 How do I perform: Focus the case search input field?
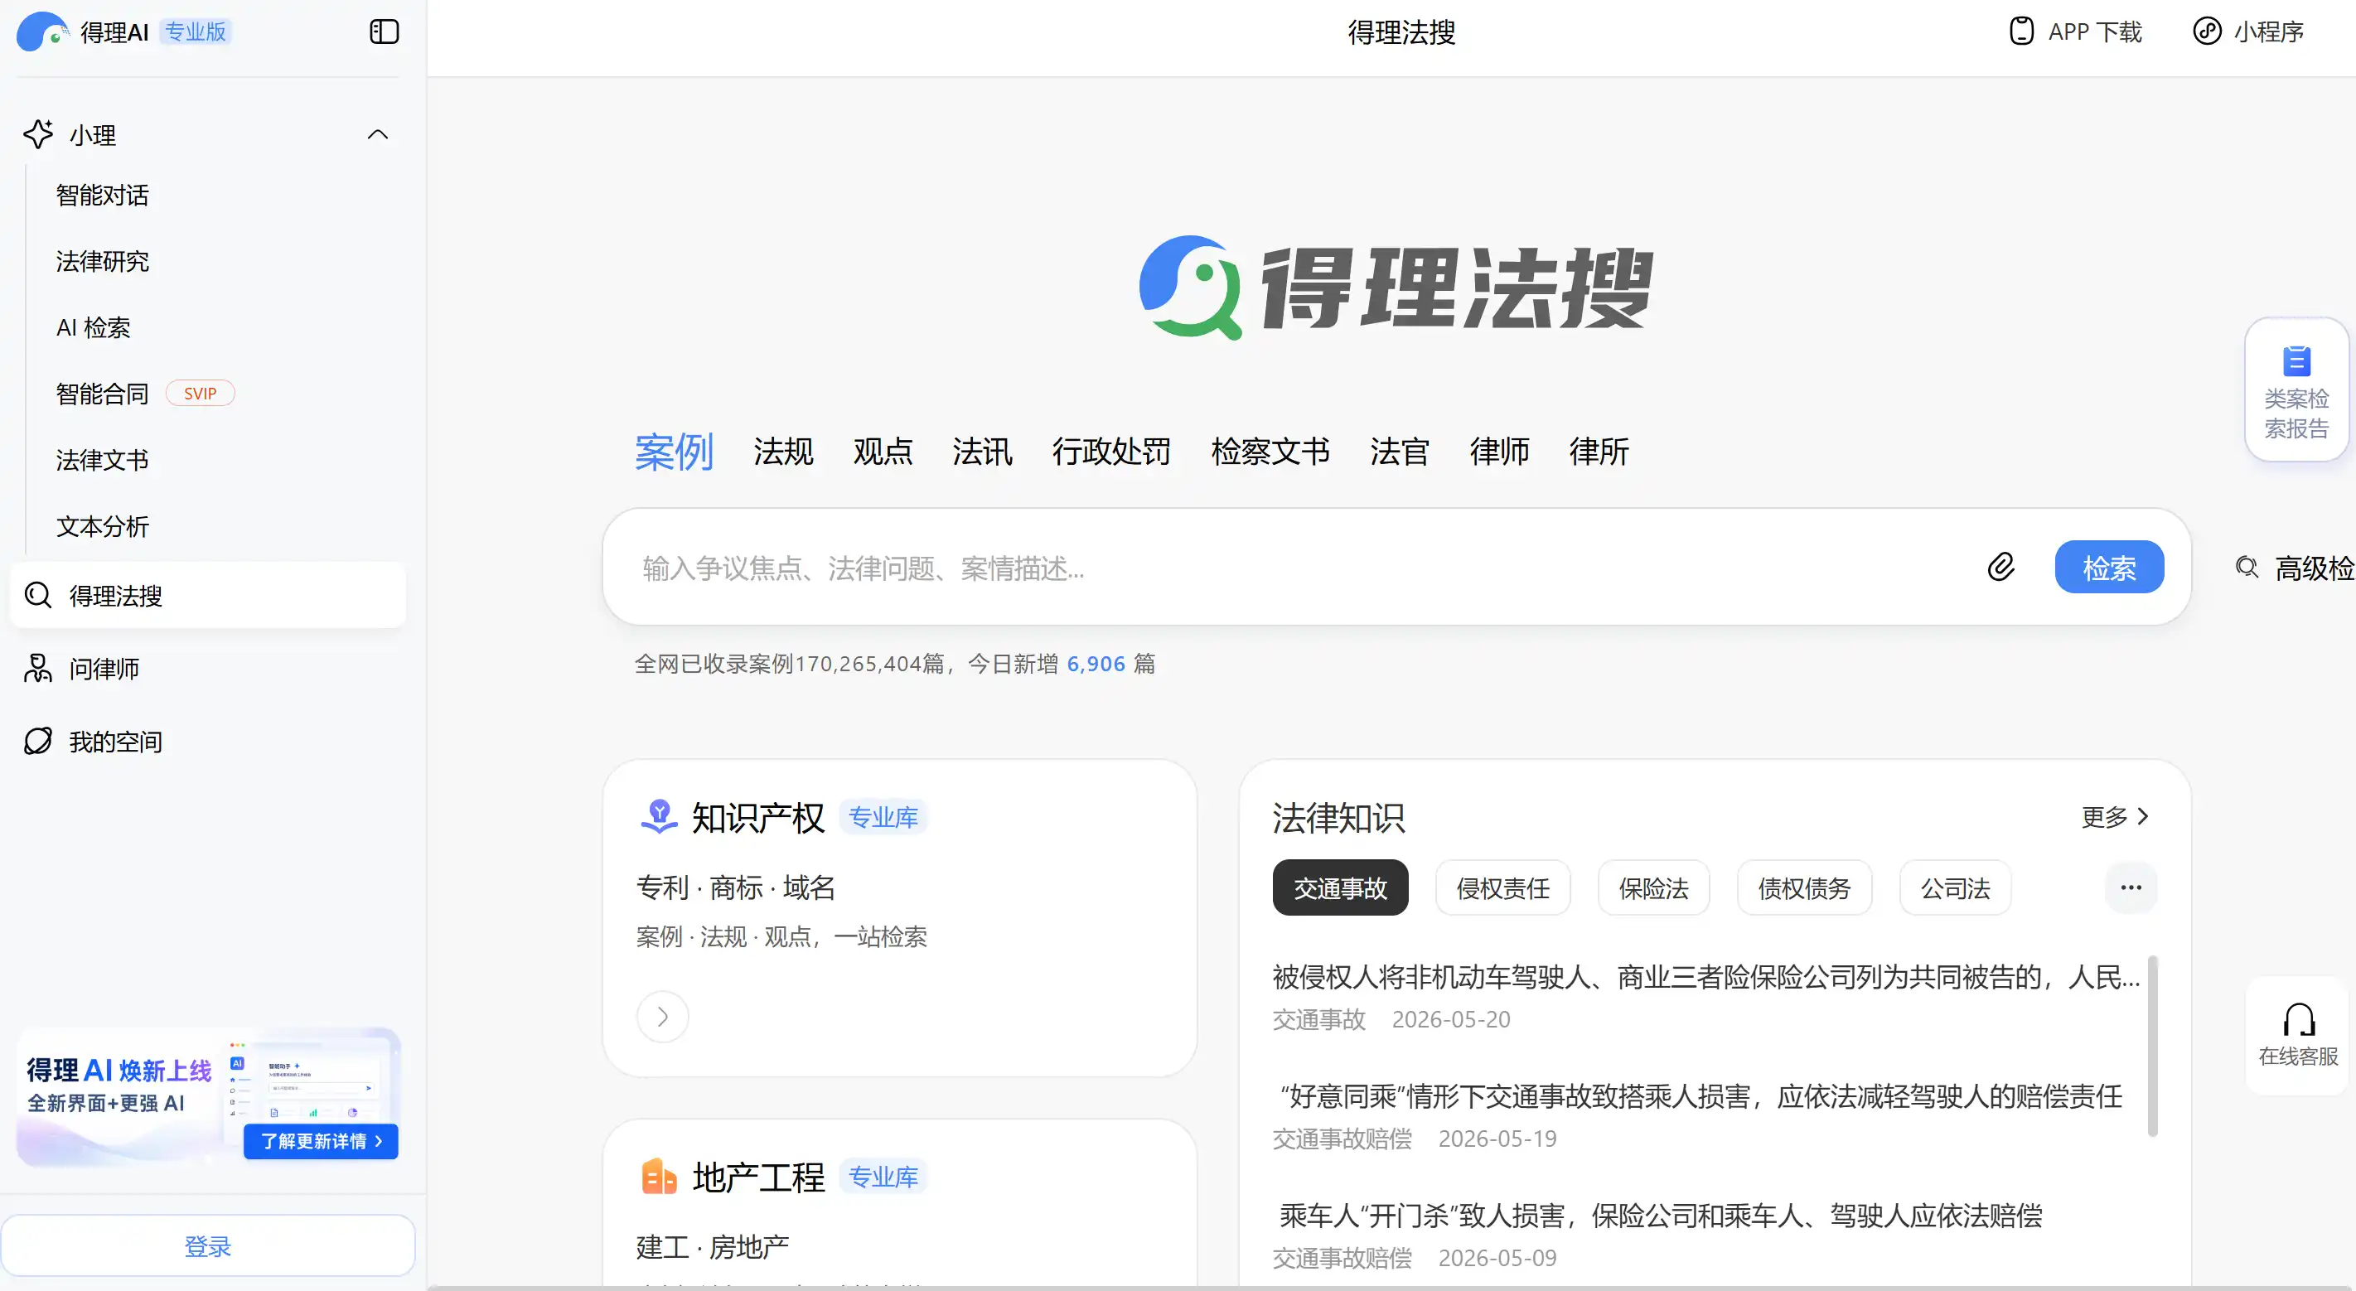(x=1299, y=568)
